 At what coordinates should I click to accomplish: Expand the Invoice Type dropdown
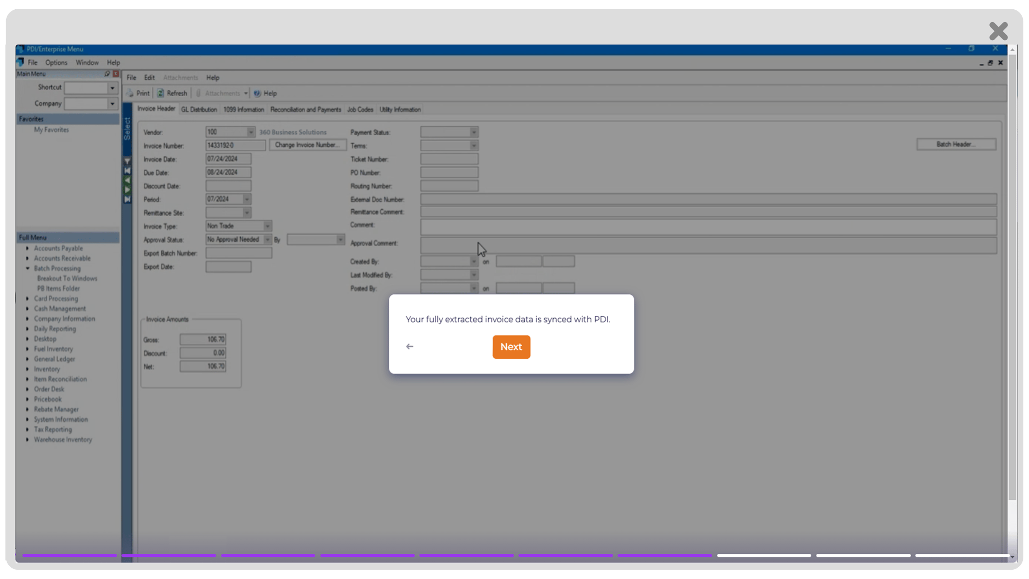point(267,225)
